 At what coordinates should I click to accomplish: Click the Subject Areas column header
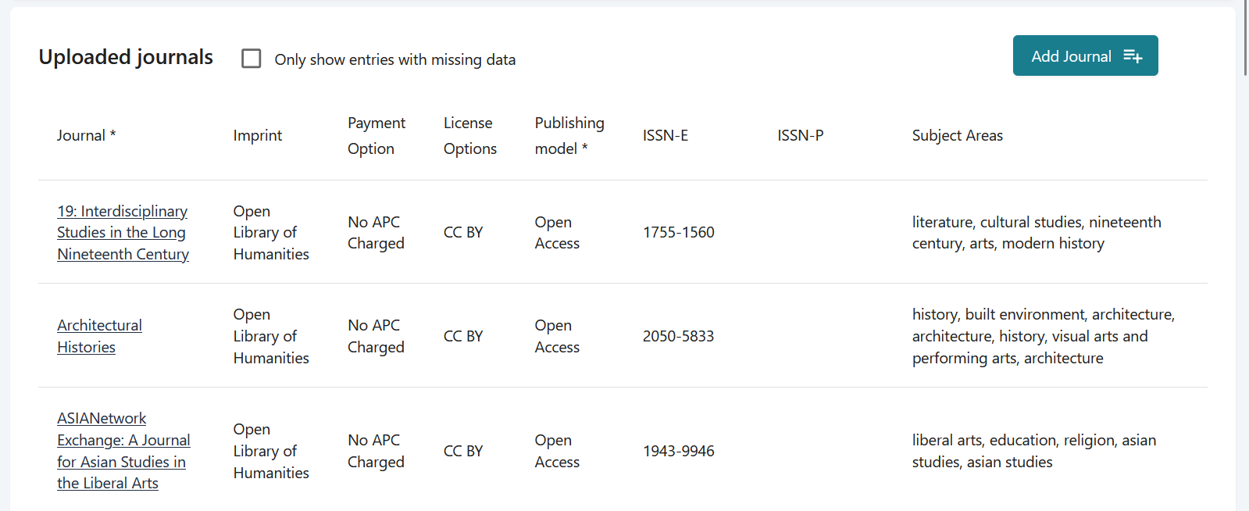[957, 134]
